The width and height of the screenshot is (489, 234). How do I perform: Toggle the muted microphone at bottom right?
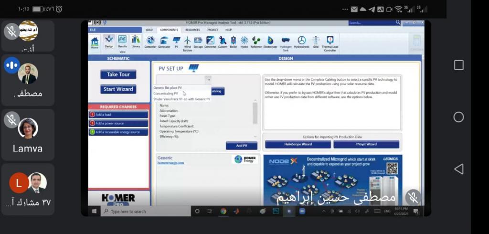(x=413, y=197)
